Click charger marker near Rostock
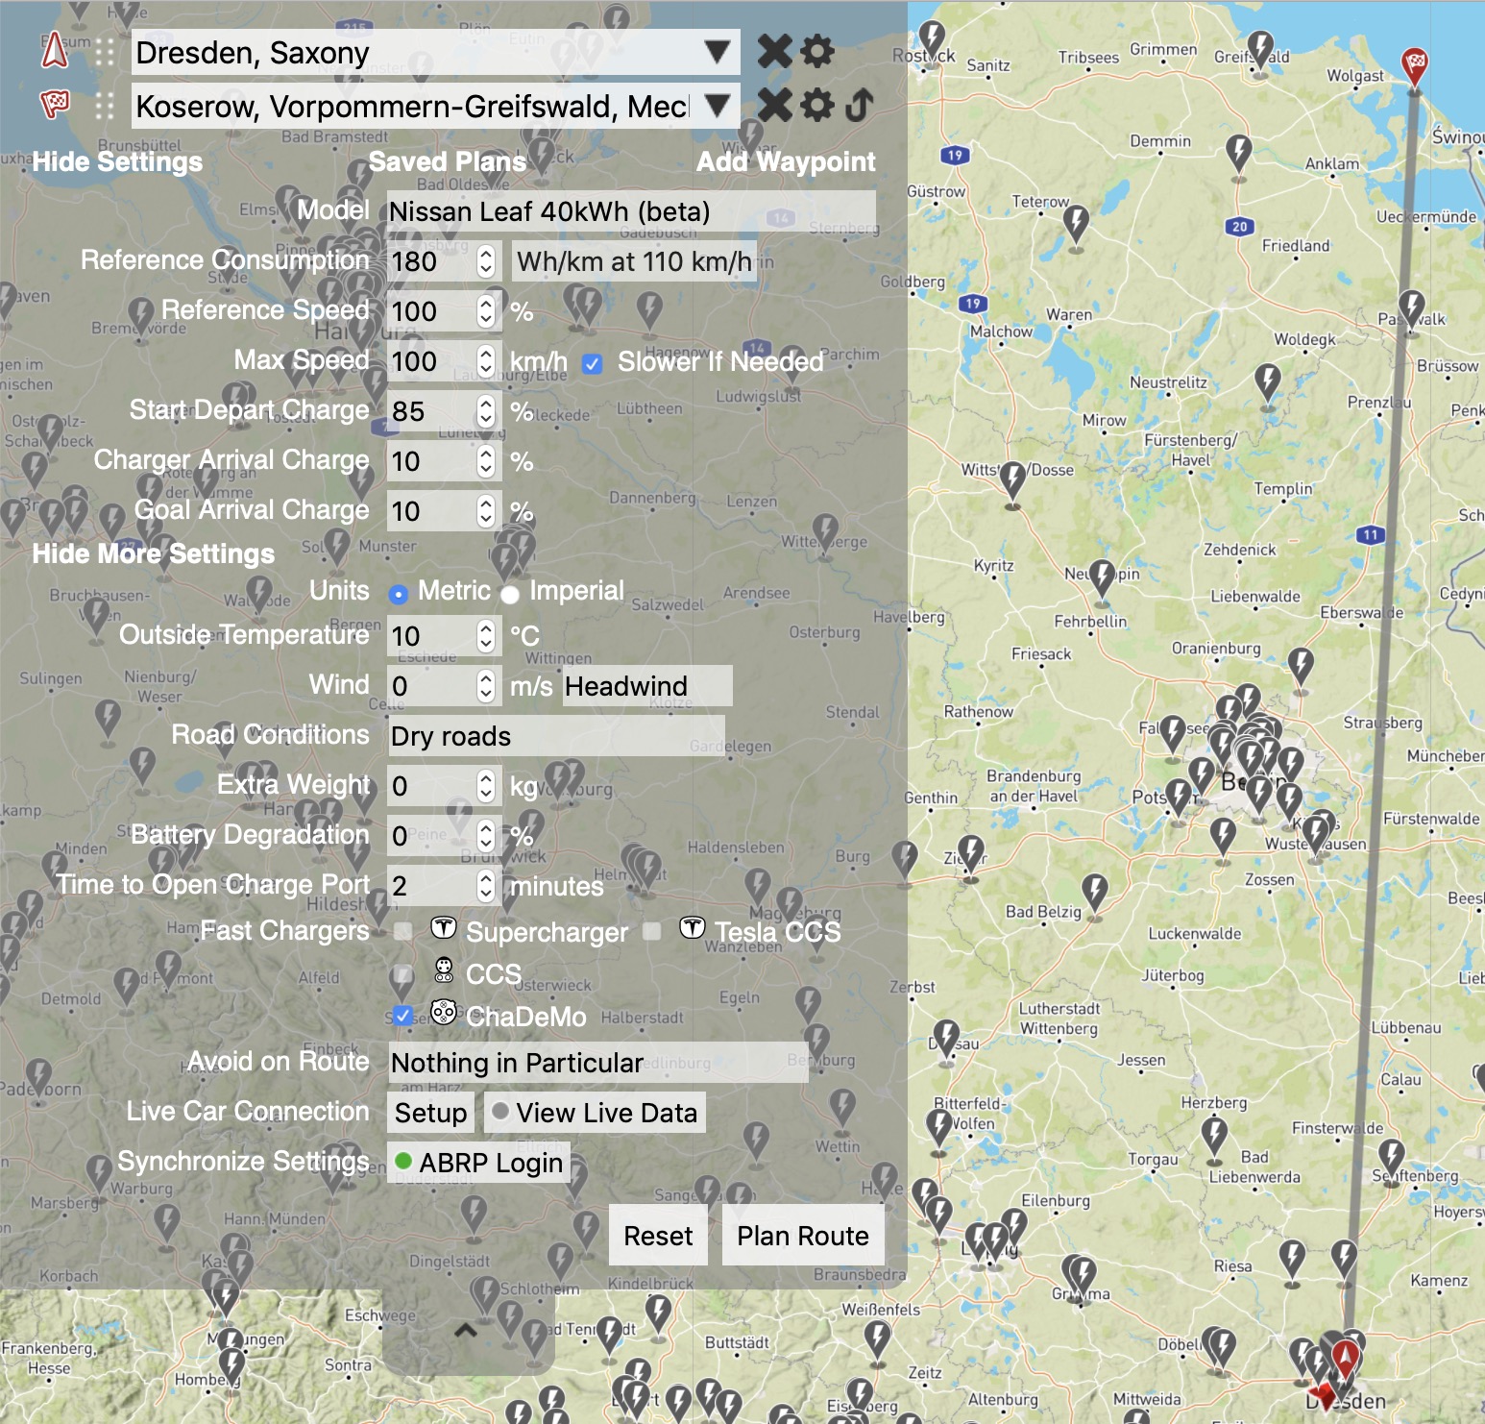The image size is (1485, 1424). point(932,39)
